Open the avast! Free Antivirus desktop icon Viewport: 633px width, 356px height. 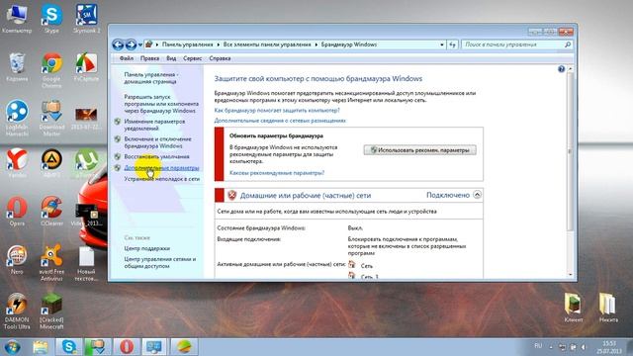51,262
